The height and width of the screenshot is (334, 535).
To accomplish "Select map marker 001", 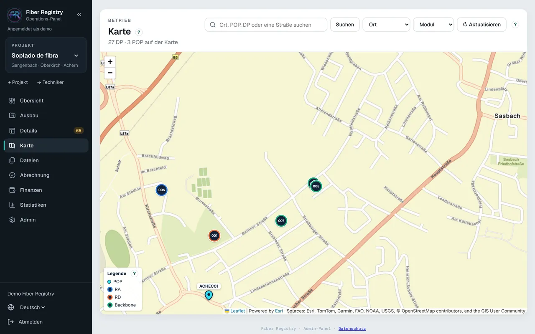I will (214, 235).
